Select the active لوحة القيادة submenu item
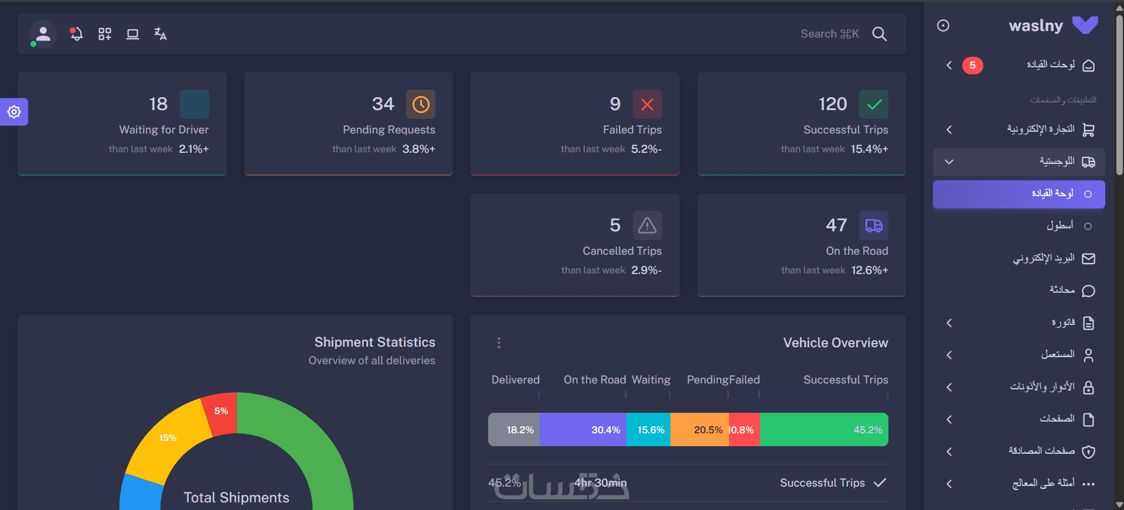 pyautogui.click(x=1019, y=194)
